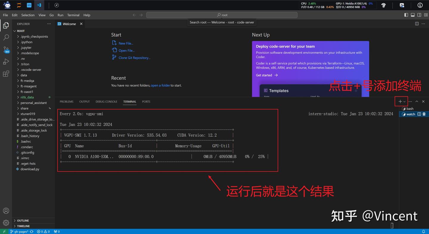Open Explorer views and more actions ellipsis
This screenshot has height=234, width=429.
(49, 24)
